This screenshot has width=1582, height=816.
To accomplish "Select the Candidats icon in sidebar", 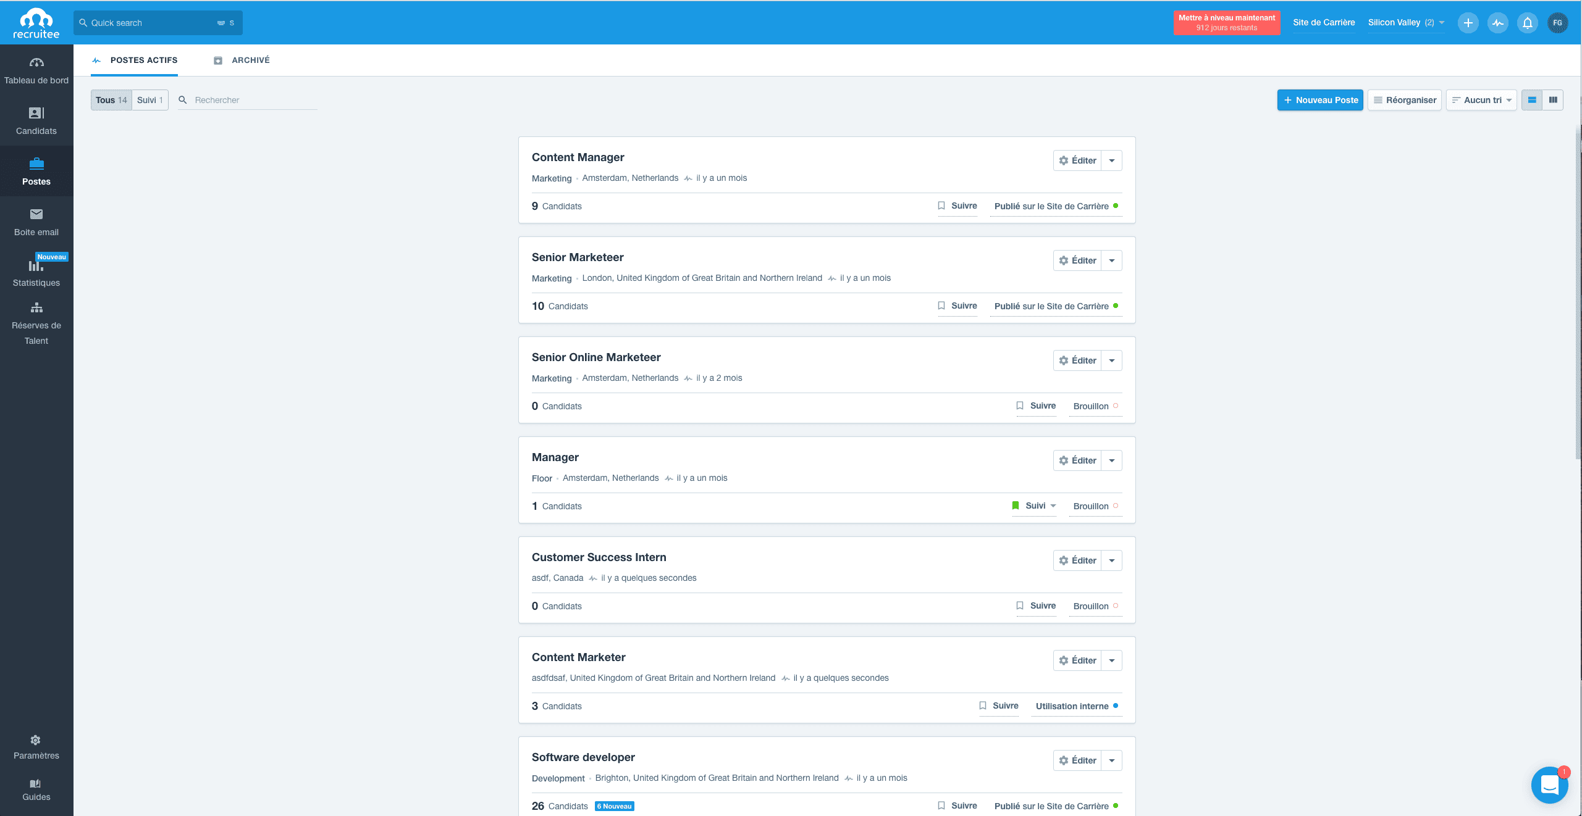I will 36,120.
